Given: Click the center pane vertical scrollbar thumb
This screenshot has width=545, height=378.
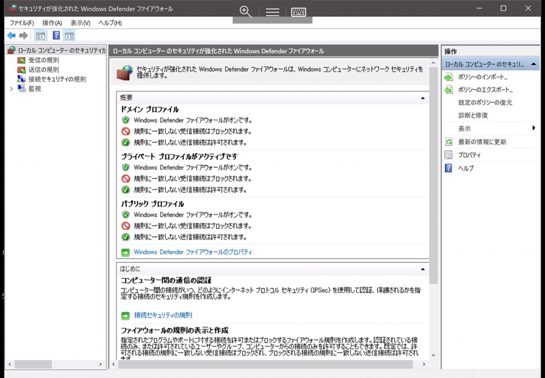Looking at the screenshot, I should click(x=433, y=176).
